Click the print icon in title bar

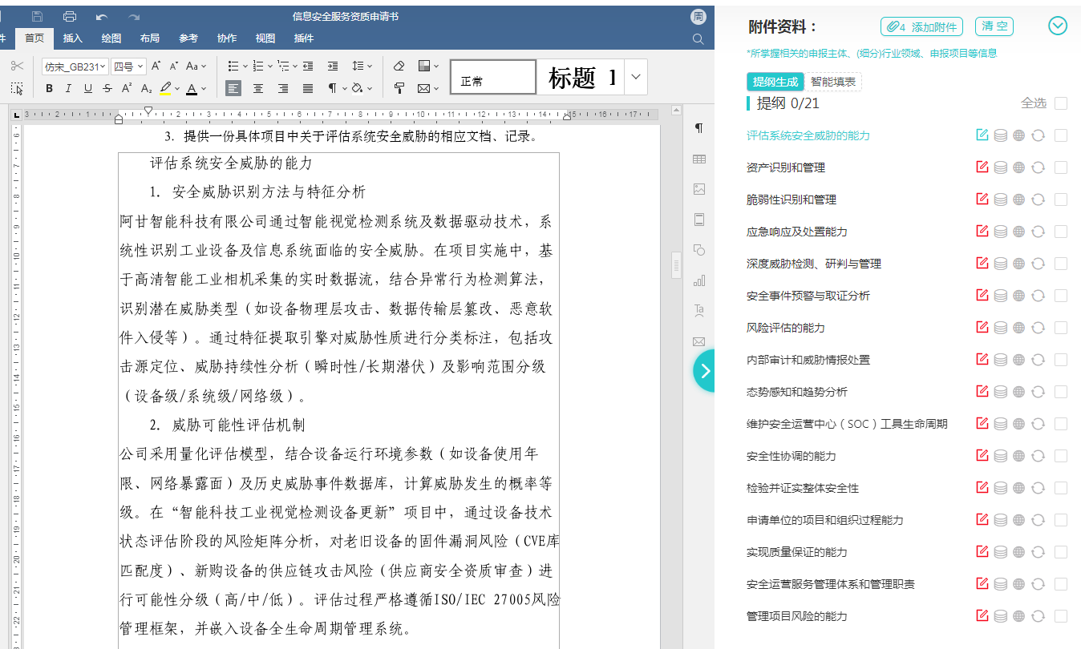(x=70, y=16)
